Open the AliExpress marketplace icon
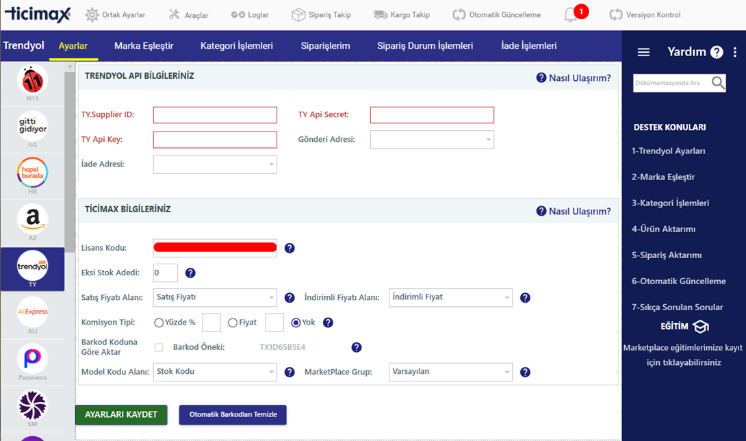 pos(32,312)
